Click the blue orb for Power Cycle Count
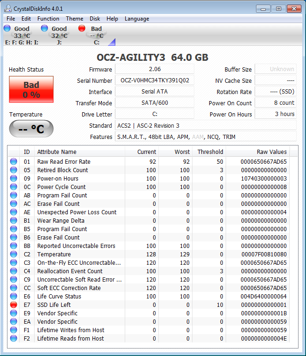The width and height of the screenshot is (306, 356). tap(14, 187)
